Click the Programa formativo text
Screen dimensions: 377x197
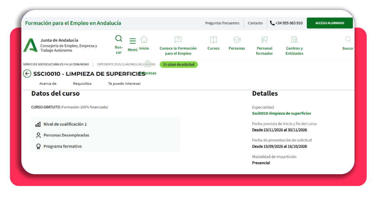point(63,146)
